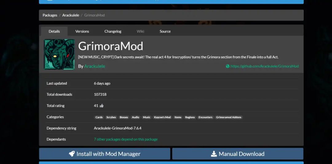Click the GrimoraMod title heading
The height and width of the screenshot is (164, 332).
point(111,46)
